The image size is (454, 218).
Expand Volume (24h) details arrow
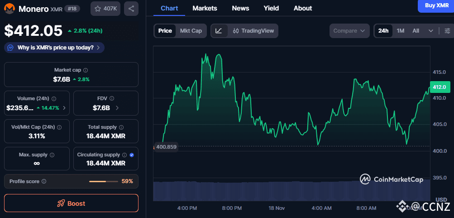coord(64,108)
